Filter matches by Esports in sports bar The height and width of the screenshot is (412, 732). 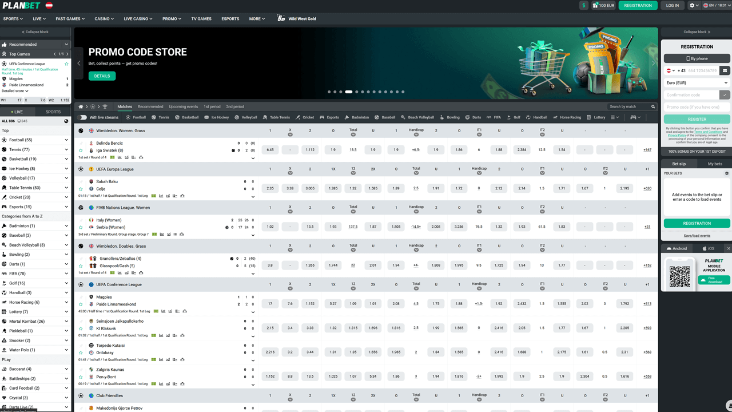329,117
